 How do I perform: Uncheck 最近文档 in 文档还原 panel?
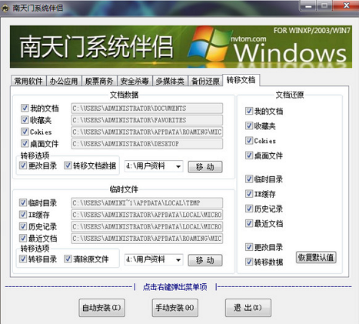click(x=249, y=223)
